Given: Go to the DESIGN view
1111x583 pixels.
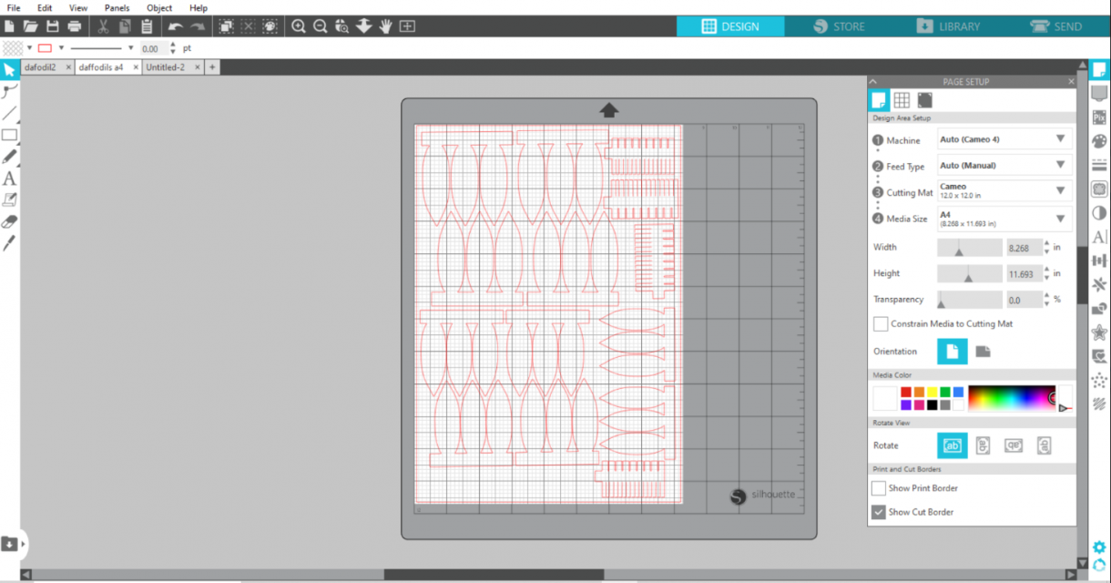Looking at the screenshot, I should pos(730,26).
